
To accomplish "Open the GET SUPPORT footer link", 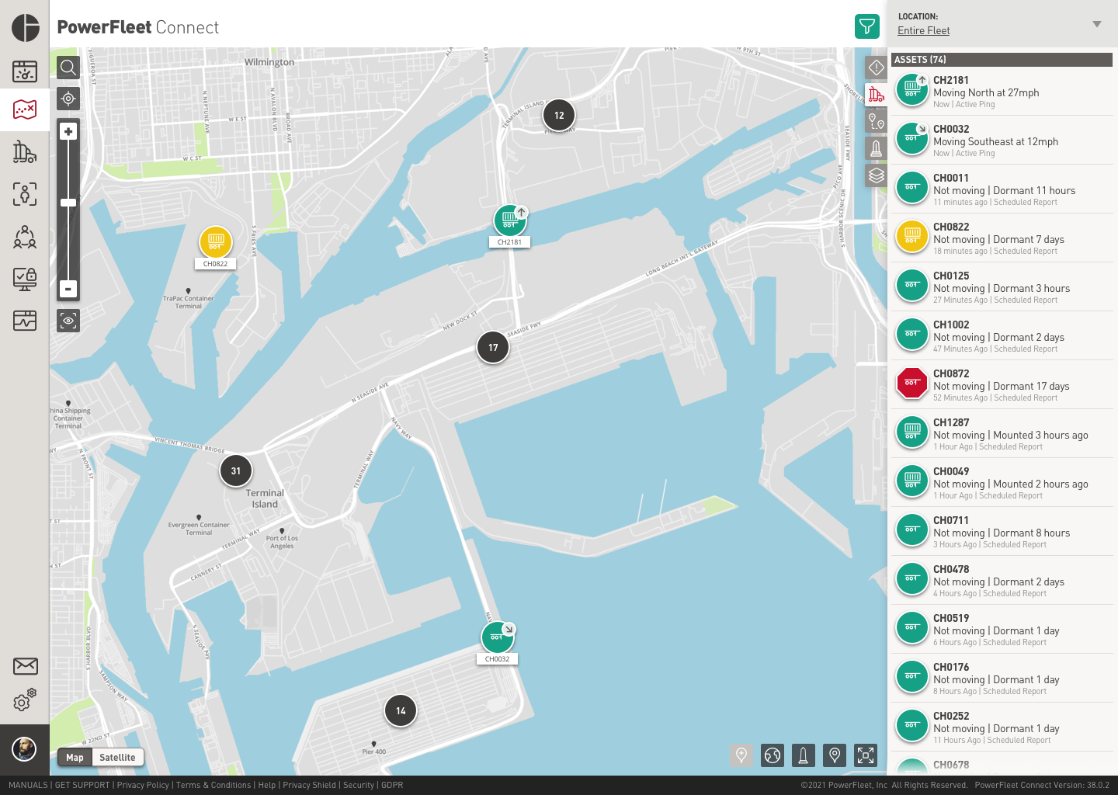I will click(82, 785).
